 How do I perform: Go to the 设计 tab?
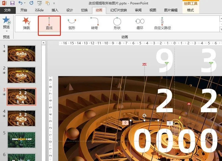pyautogui.click(x=69, y=10)
